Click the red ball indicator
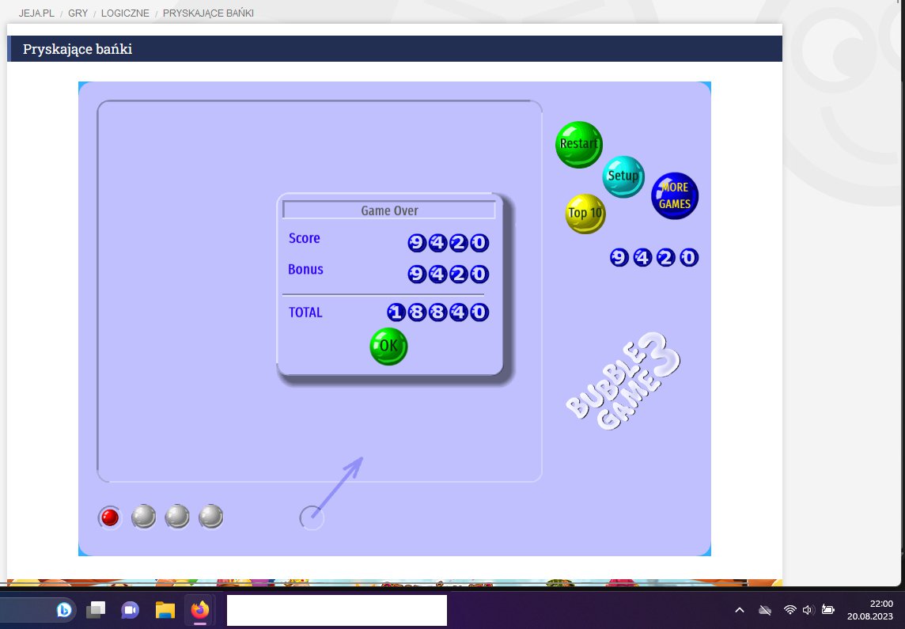Viewport: 905px width, 629px height. 110,517
